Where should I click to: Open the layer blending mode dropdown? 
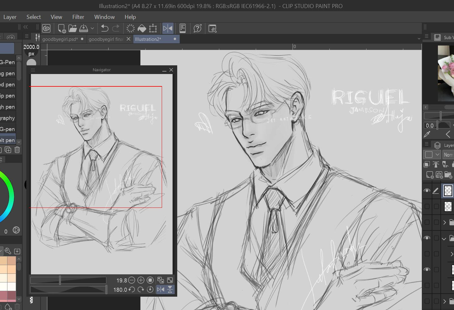click(x=448, y=155)
